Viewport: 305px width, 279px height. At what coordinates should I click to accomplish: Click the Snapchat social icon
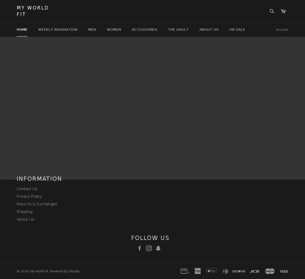[x=158, y=248]
